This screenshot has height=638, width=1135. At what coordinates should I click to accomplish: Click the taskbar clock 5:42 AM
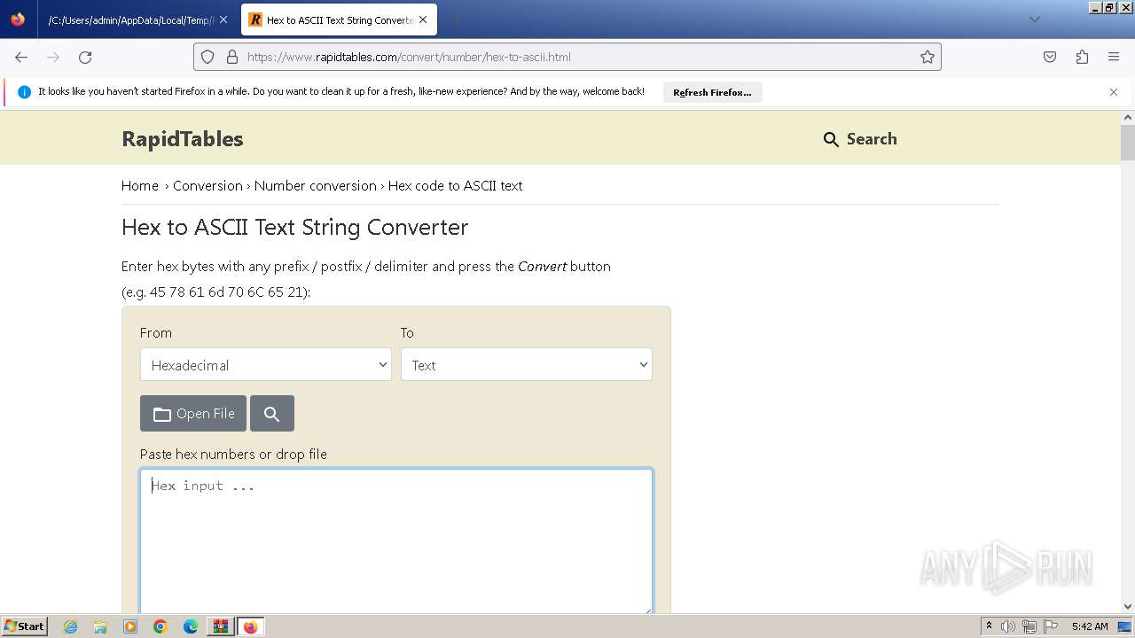pyautogui.click(x=1090, y=626)
